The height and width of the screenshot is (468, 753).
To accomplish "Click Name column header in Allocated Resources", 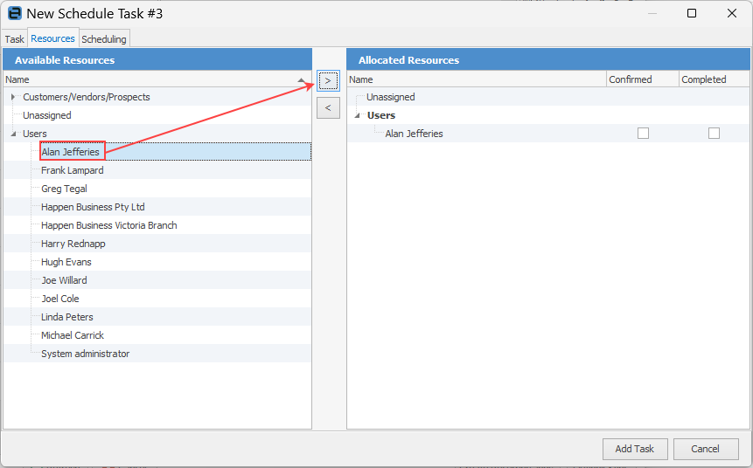I will [x=477, y=79].
